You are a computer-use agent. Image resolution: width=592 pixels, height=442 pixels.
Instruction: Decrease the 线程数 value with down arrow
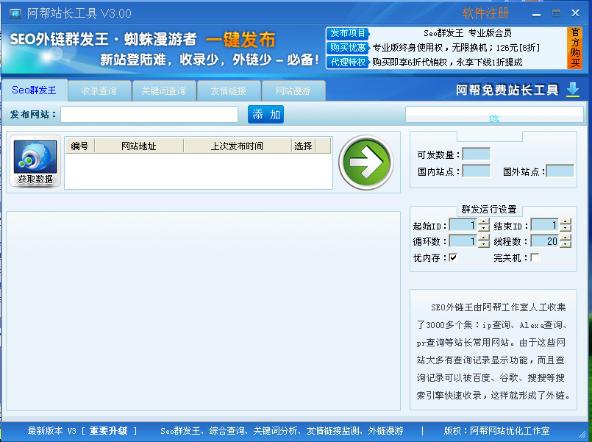tap(565, 244)
